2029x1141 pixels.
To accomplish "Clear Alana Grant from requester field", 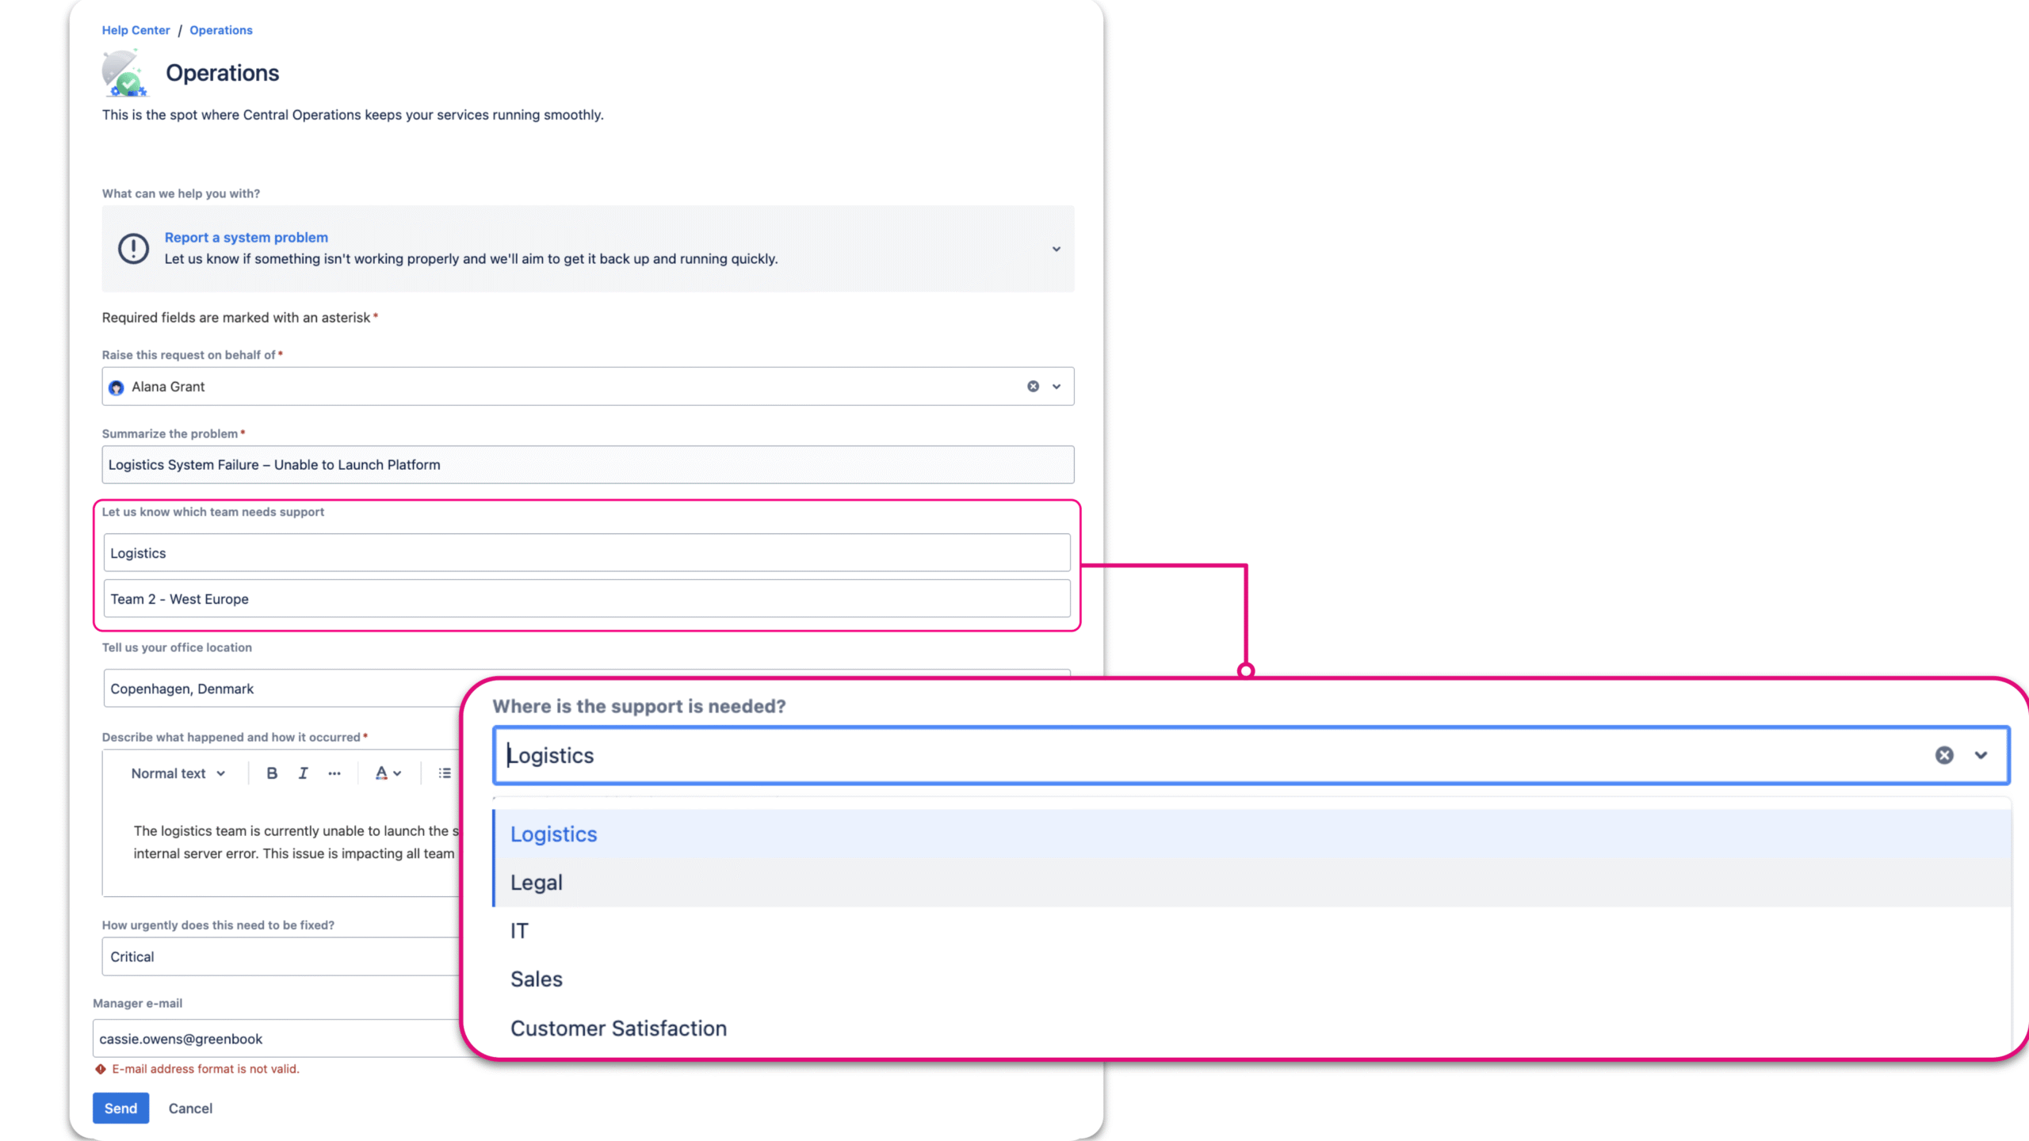I will (1033, 387).
